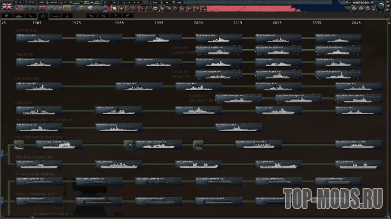The height and width of the screenshot is (219, 391).
Task: Switch to the anchor naval technology tab
Action: pos(44,16)
